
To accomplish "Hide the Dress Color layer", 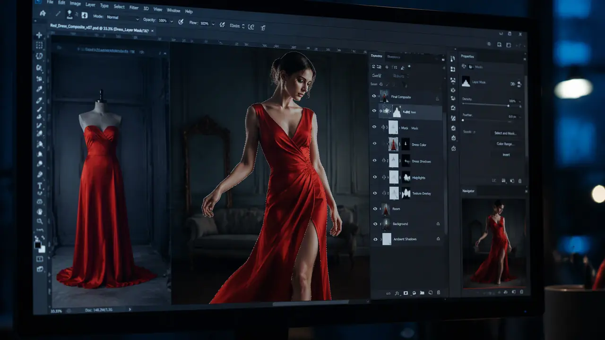I will (x=374, y=144).
